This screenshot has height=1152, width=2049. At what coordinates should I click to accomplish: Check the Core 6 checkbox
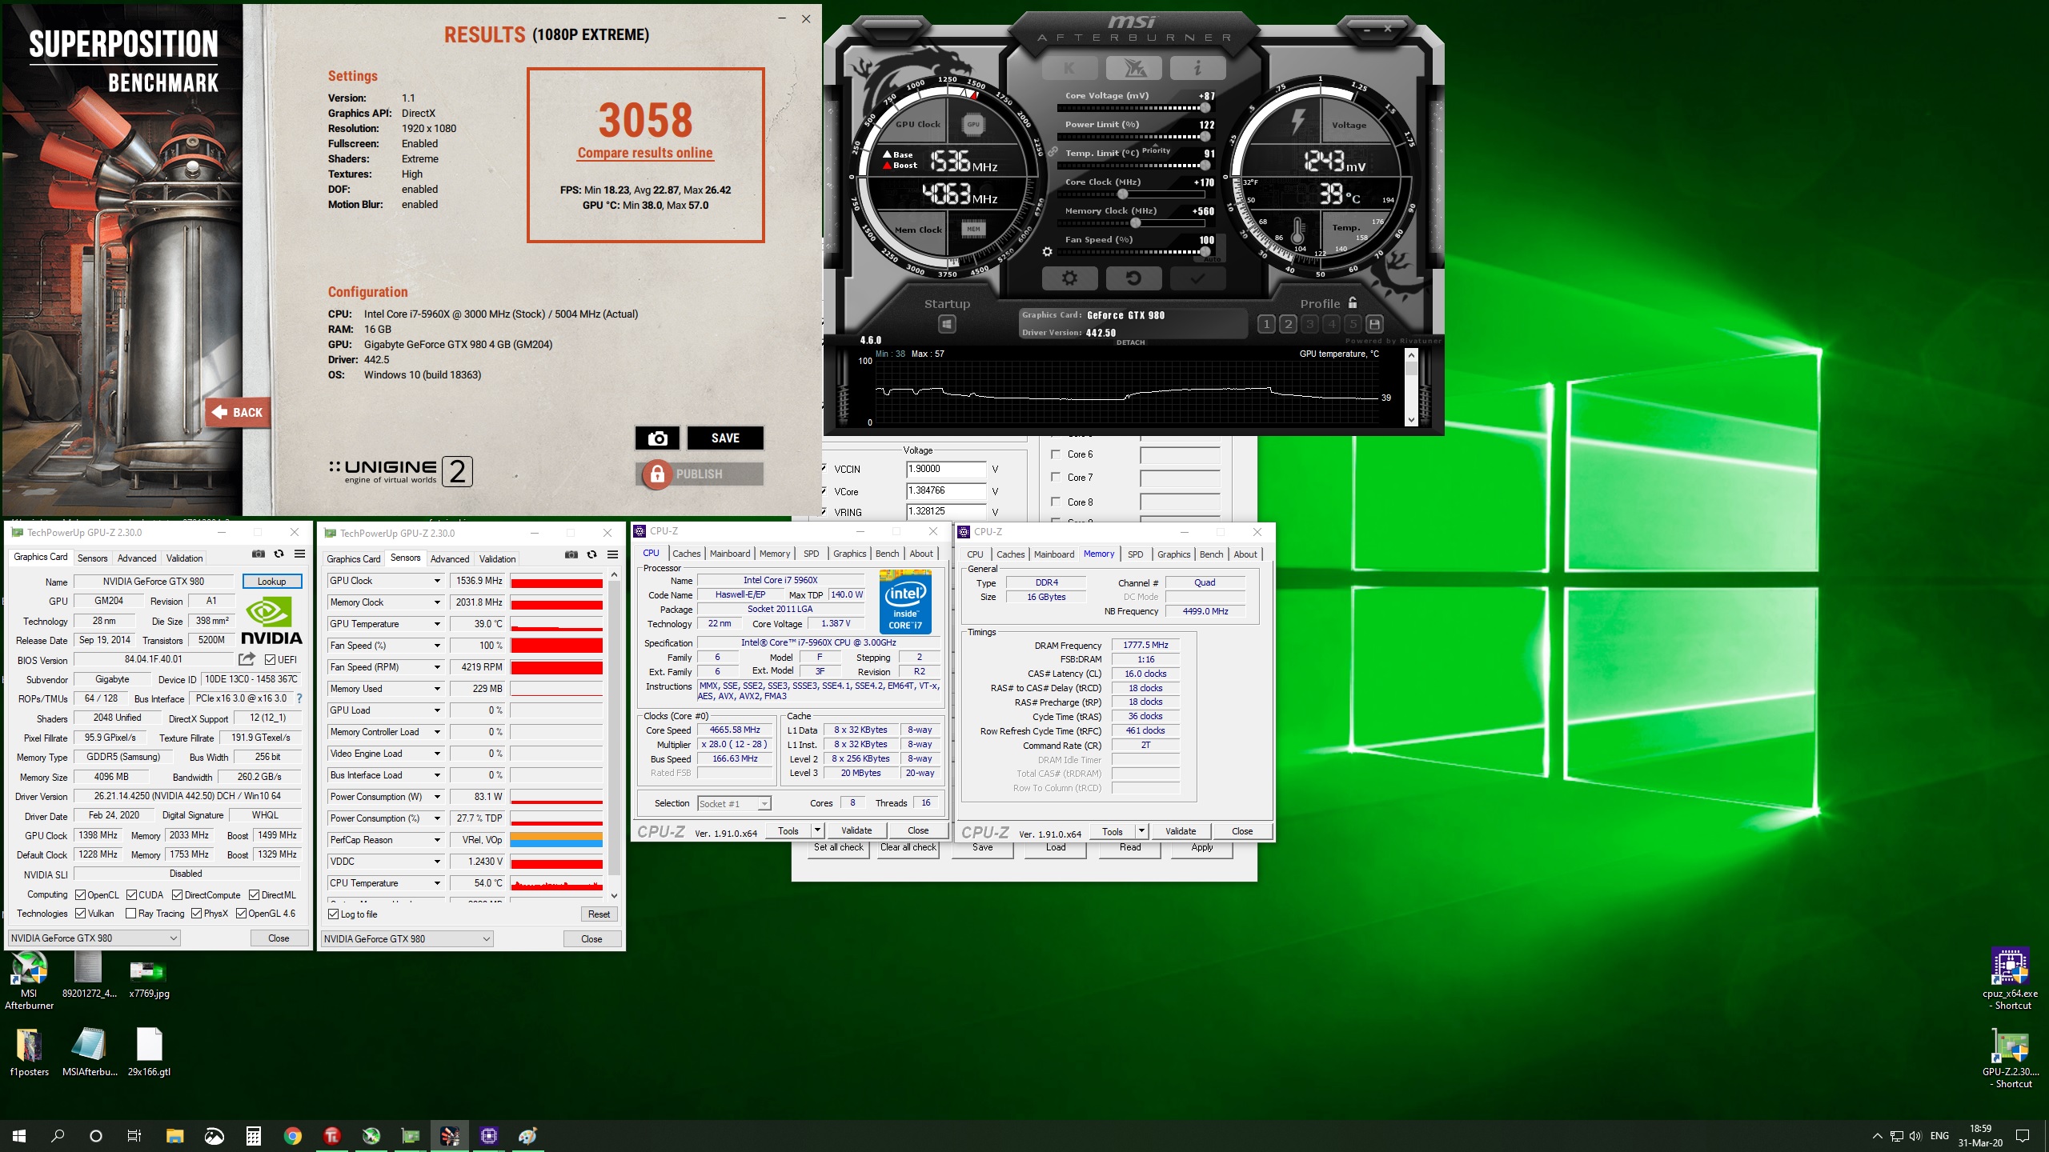tap(1056, 454)
